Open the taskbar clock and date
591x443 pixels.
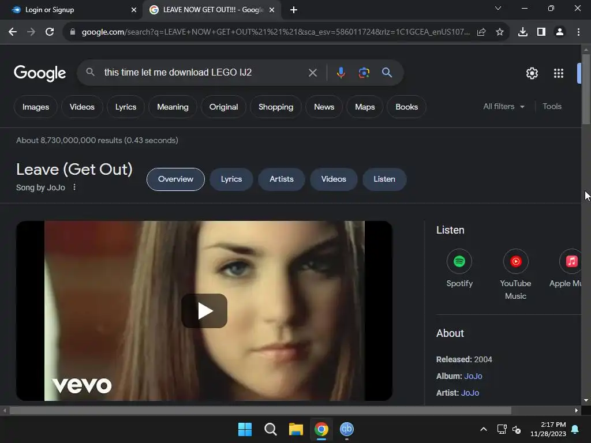pyautogui.click(x=548, y=429)
